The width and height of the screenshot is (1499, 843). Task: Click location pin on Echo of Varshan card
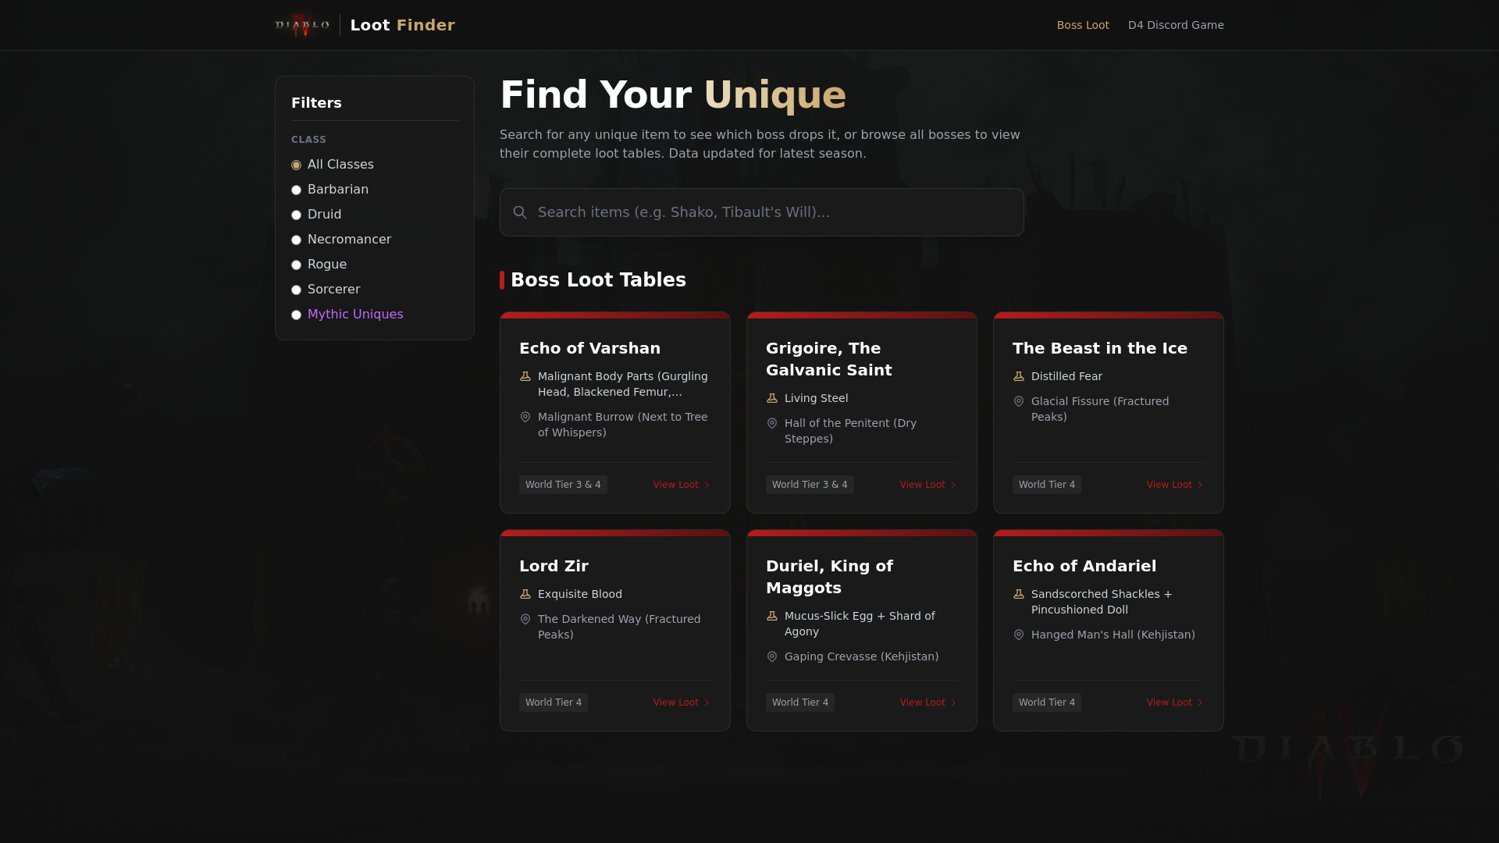[525, 417]
